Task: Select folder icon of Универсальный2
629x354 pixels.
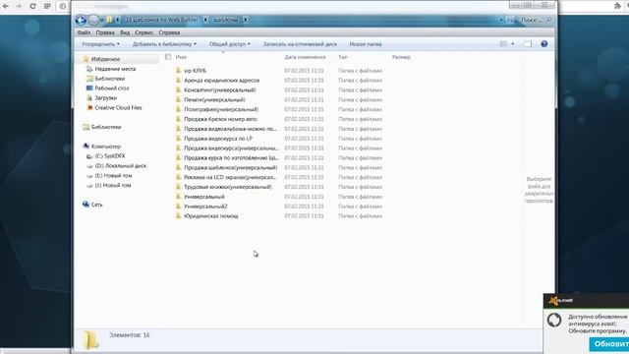Action: 179,206
